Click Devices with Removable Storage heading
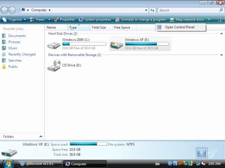 pyautogui.click(x=75, y=55)
